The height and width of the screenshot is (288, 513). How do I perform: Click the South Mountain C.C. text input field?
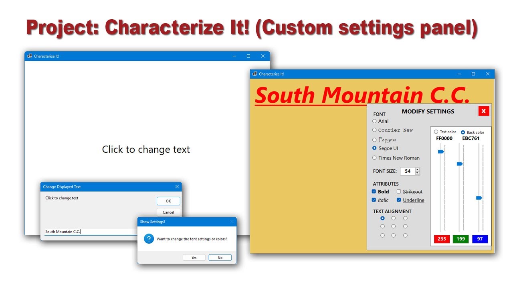(91, 232)
